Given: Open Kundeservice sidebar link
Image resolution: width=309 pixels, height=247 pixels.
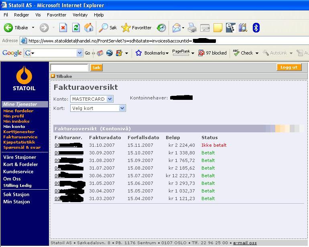Looking at the screenshot, I should pyautogui.click(x=18, y=172).
